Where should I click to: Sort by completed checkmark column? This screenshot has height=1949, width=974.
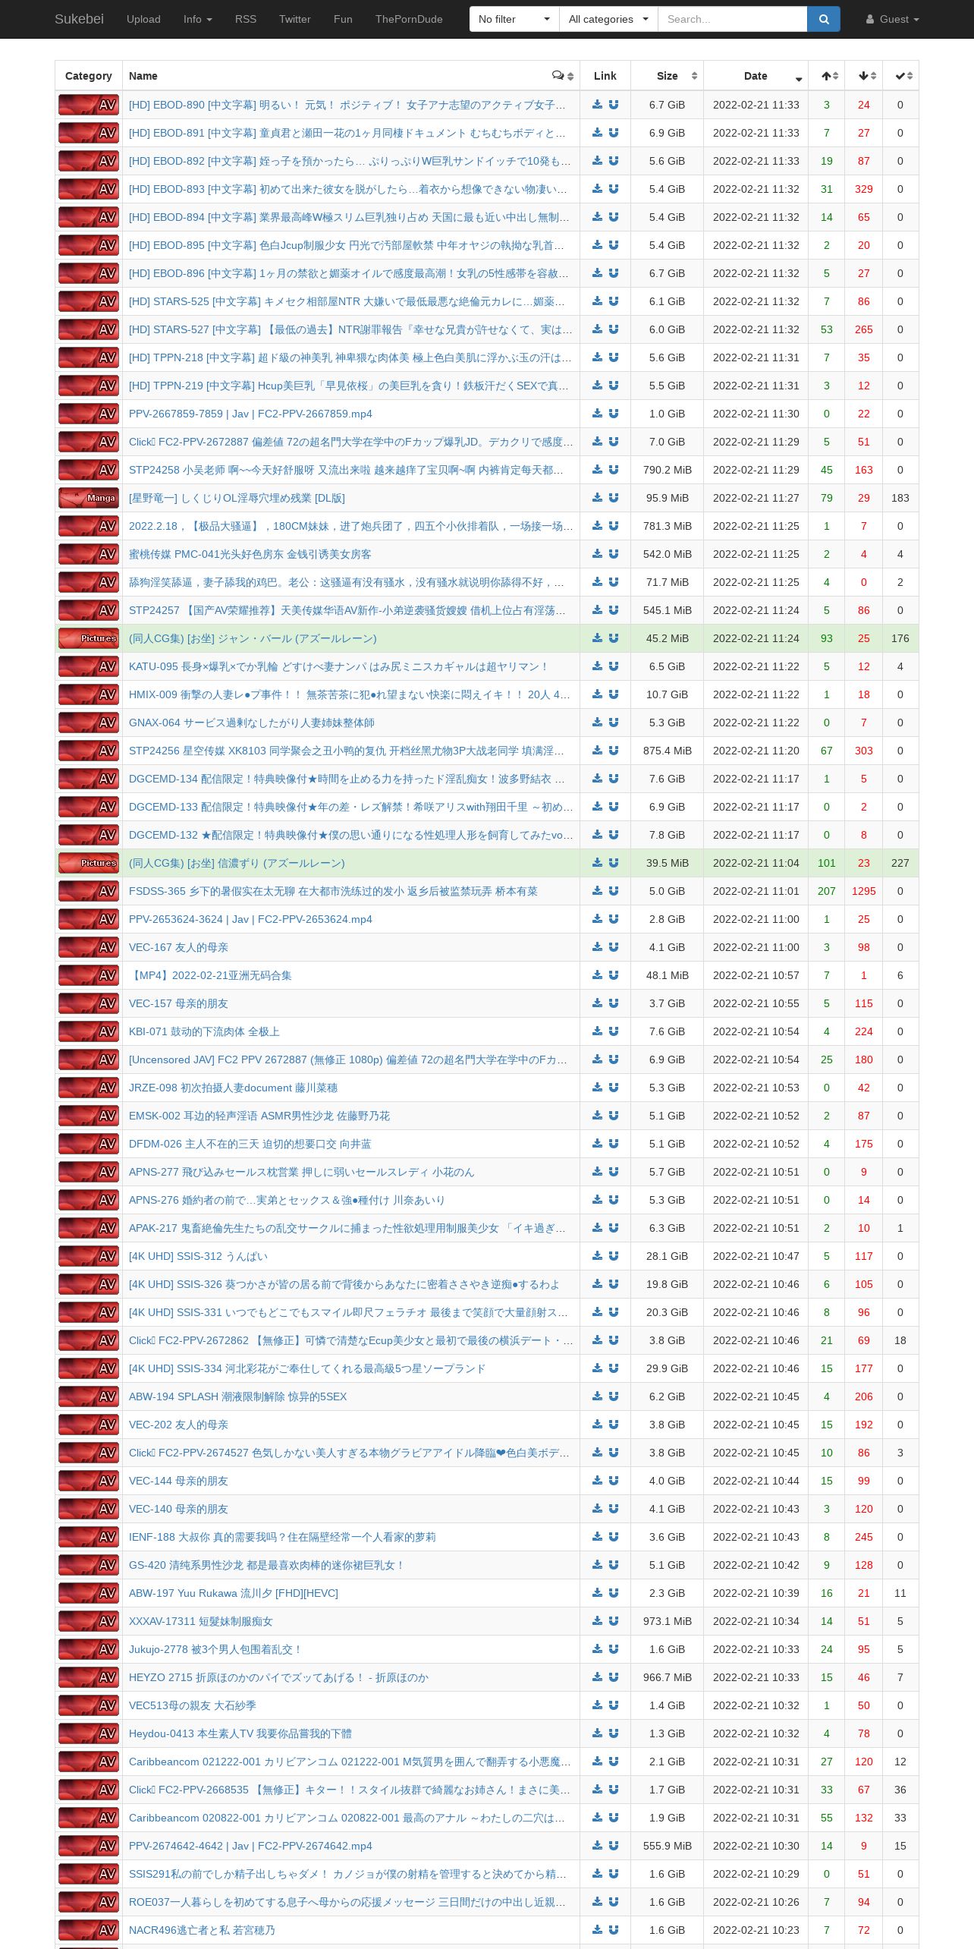pos(900,76)
